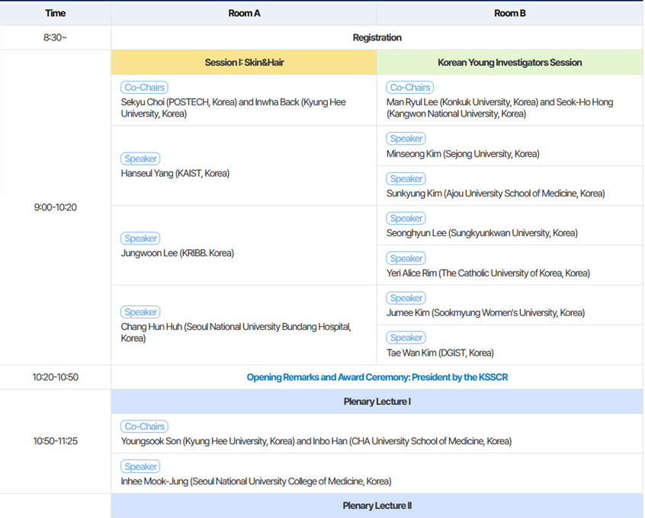Select the Session I: Skin&Hair yellow header

(x=244, y=62)
